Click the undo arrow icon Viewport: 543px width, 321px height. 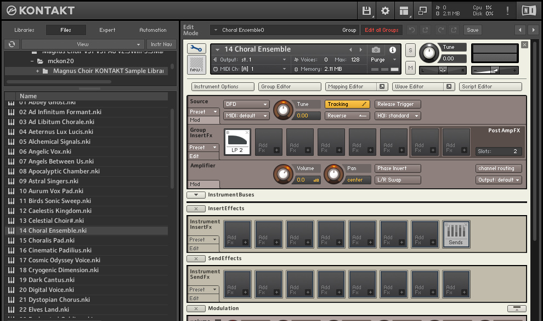click(x=412, y=30)
